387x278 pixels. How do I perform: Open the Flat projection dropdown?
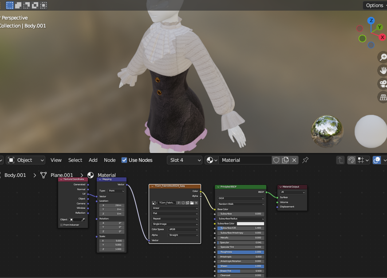coord(175,213)
